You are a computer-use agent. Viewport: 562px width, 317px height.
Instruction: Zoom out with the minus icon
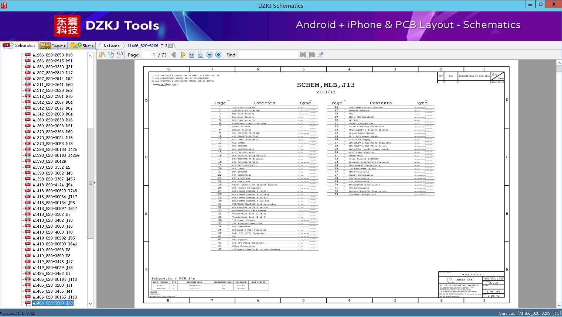point(210,55)
